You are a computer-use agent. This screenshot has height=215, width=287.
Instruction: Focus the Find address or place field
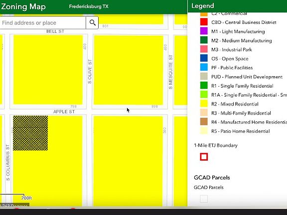point(43,23)
